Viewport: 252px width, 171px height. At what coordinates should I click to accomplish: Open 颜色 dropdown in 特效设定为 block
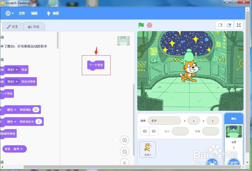11,122
